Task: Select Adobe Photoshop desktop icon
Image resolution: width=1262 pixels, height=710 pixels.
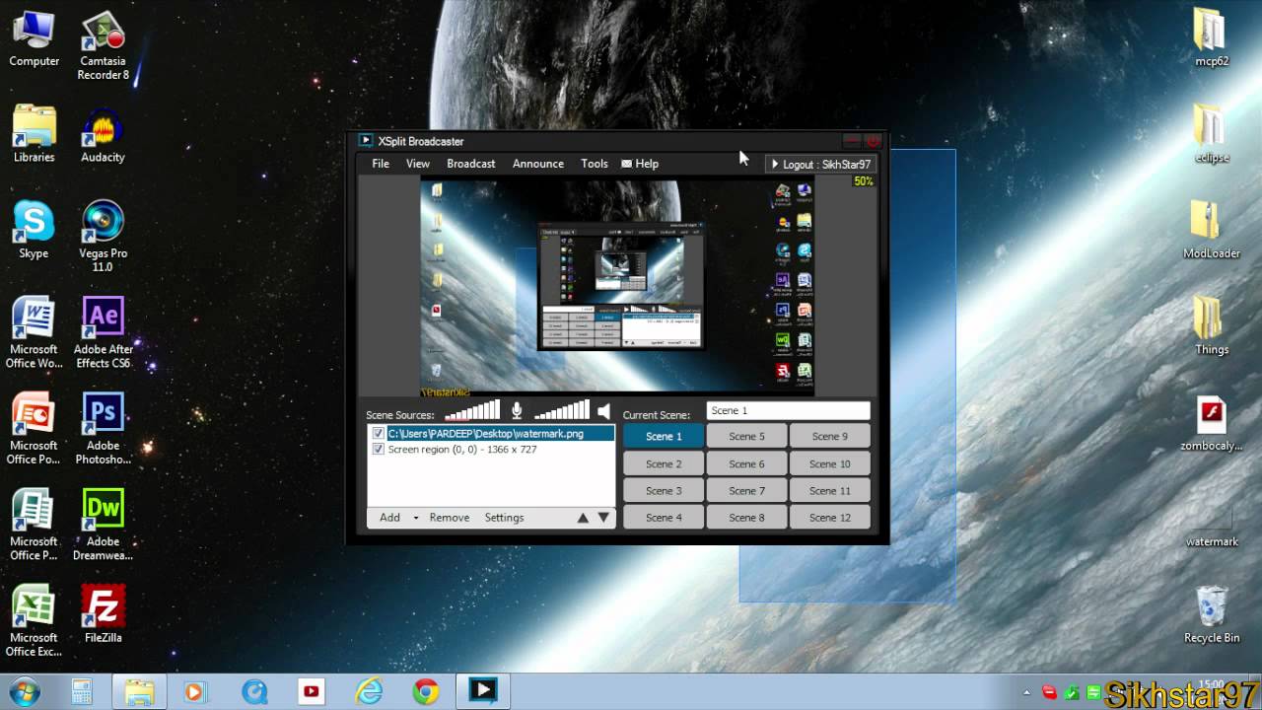Action: pyautogui.click(x=103, y=427)
